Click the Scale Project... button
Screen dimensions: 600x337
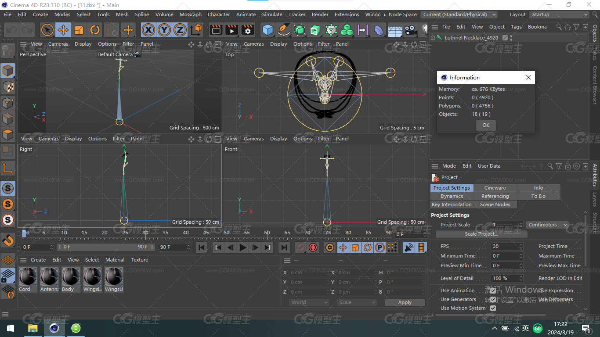[x=481, y=234]
